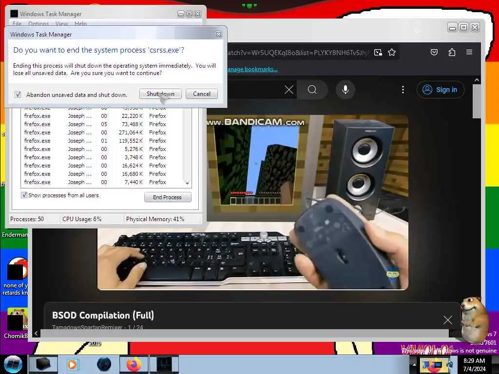Maximize the Firefox window

[x=464, y=27]
